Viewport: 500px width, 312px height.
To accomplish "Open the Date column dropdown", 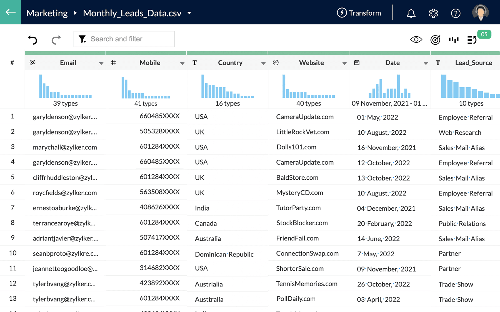I will (426, 63).
